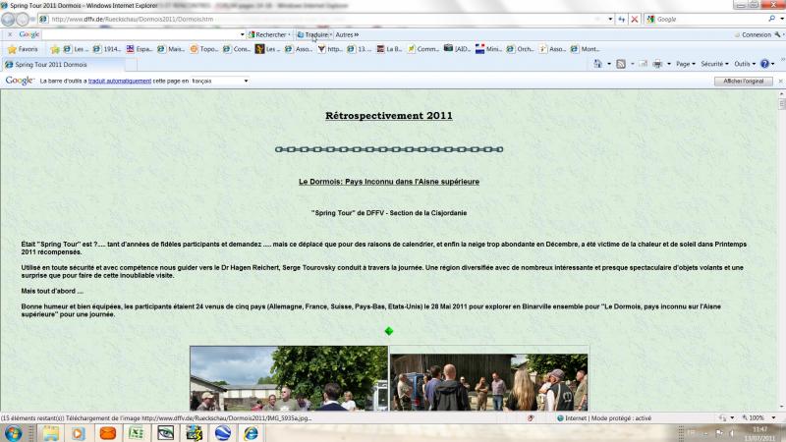
Task: Open Windows Media Player from taskbar
Action: tap(79, 433)
